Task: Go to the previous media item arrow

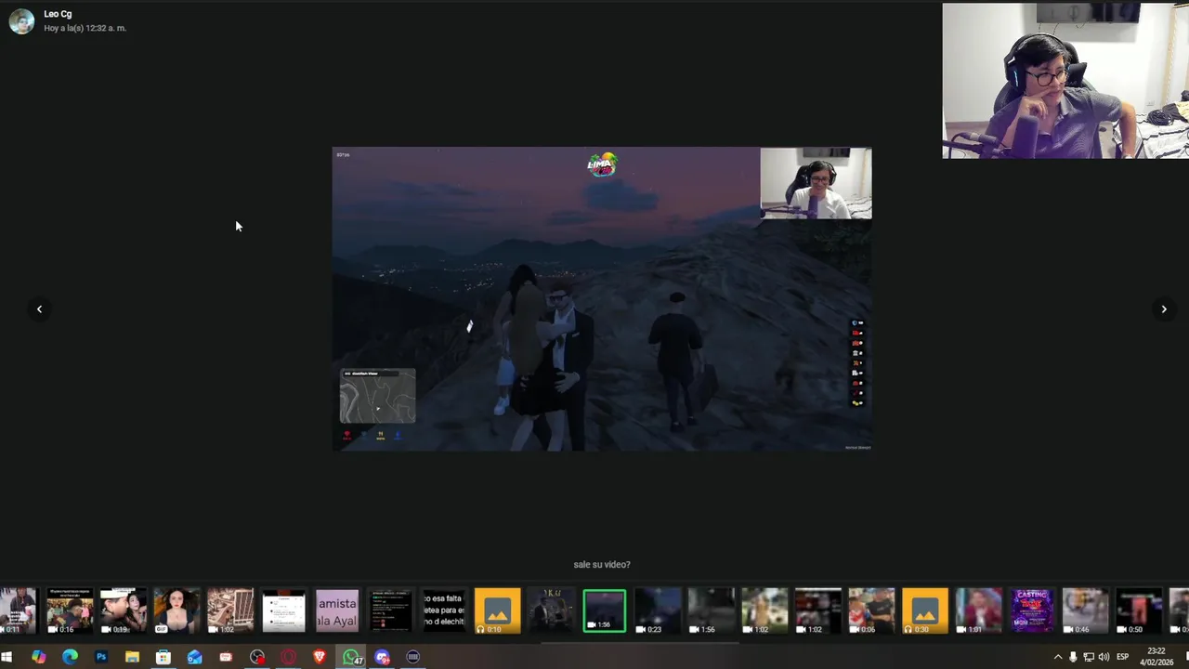Action: (39, 308)
